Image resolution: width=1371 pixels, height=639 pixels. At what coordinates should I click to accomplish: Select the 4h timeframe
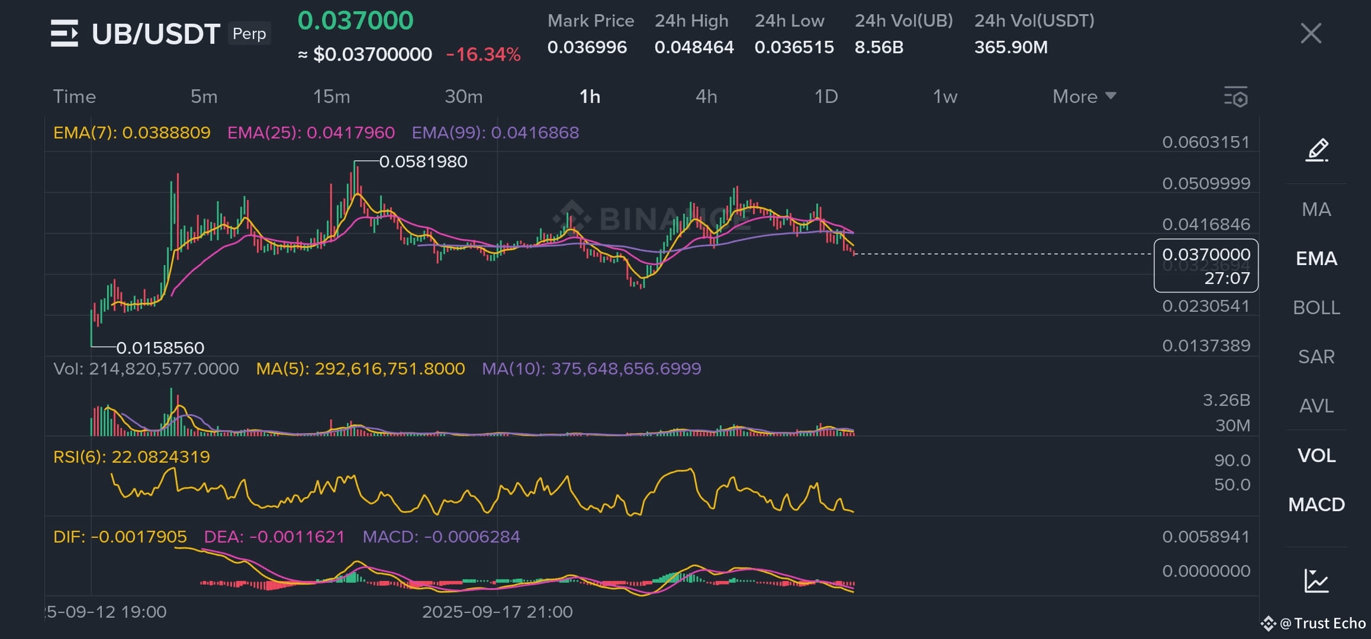[706, 96]
